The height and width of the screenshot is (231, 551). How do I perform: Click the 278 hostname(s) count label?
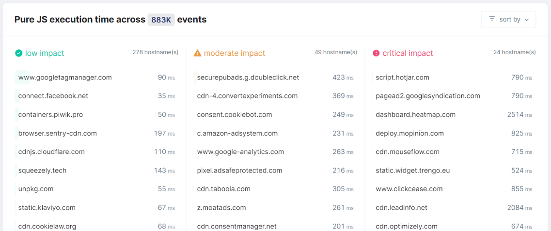[155, 52]
